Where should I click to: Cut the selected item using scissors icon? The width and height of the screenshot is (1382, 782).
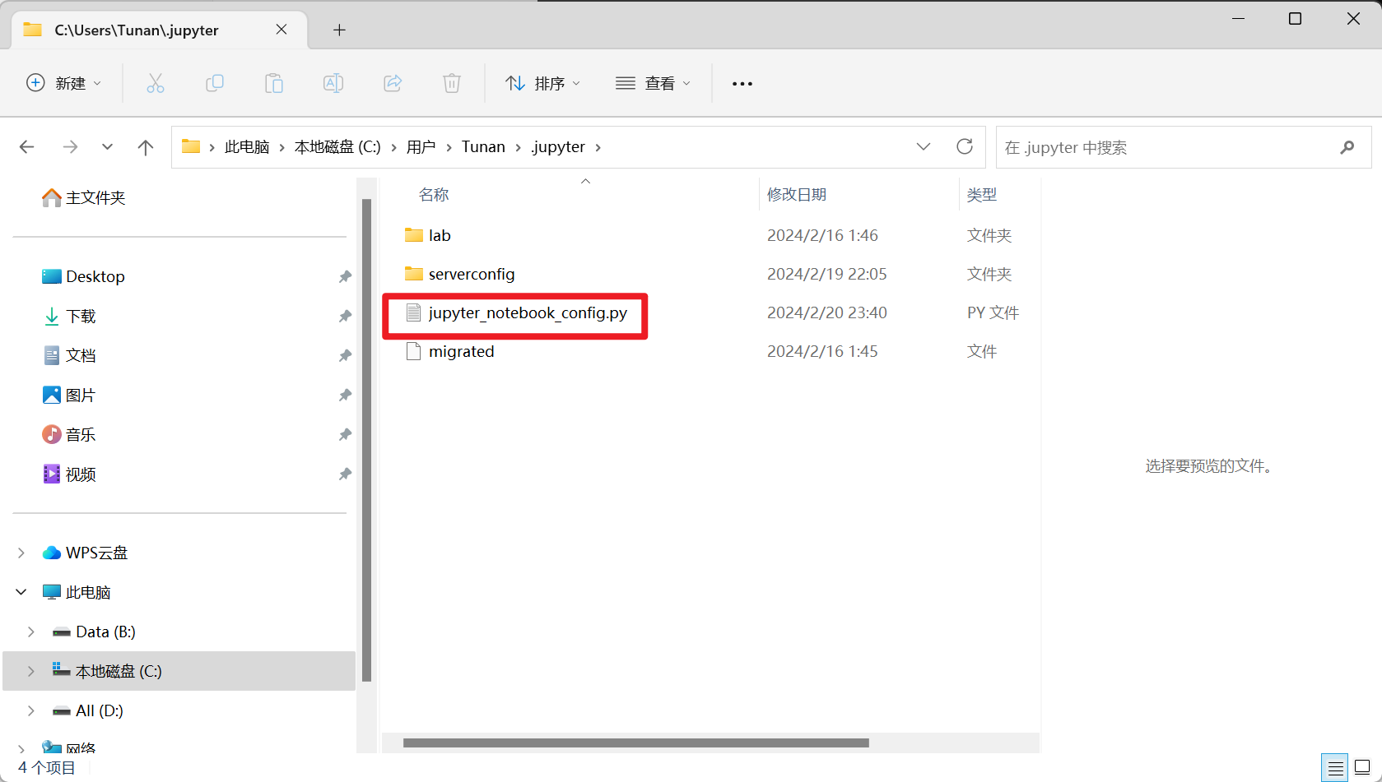[156, 83]
